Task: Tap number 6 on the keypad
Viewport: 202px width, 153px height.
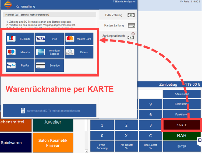Action: (150, 114)
